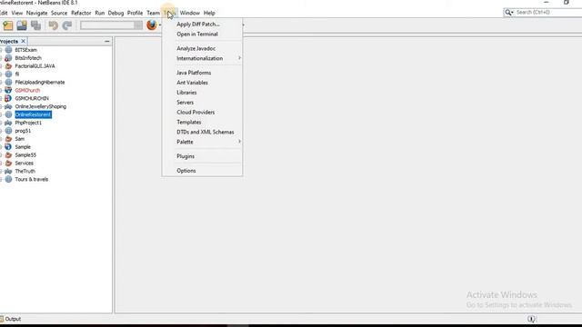Open the View menu
The image size is (582, 327).
click(17, 13)
